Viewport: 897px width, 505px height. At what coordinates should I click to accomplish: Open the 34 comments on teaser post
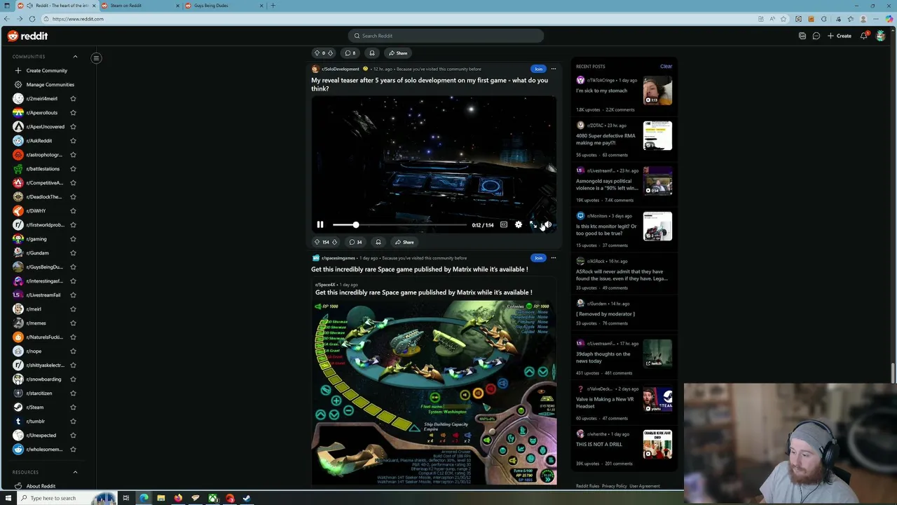click(x=355, y=242)
